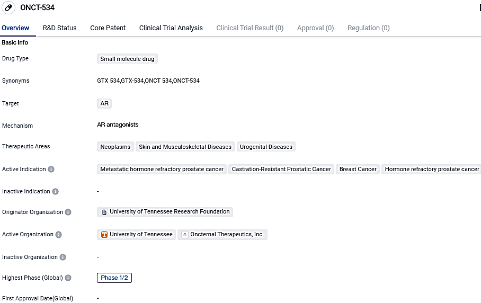Click the pill drug icon beside ONCT-534
The height and width of the screenshot is (303, 481).
[8, 8]
